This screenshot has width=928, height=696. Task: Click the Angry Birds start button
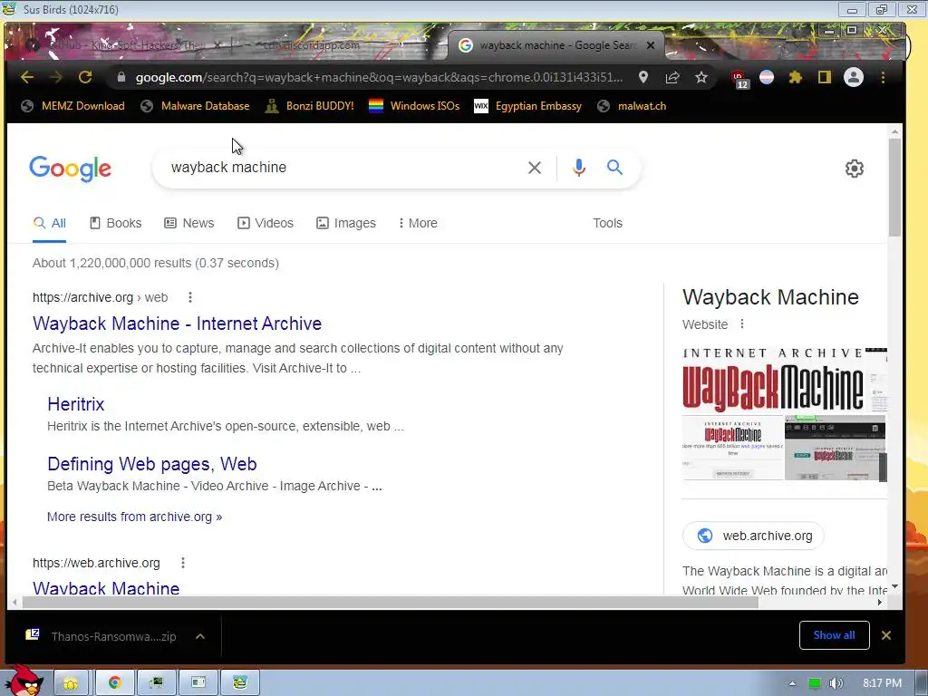pyautogui.click(x=24, y=680)
